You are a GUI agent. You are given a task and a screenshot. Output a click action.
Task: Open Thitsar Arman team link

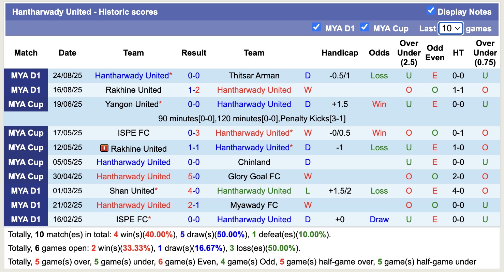(254, 76)
